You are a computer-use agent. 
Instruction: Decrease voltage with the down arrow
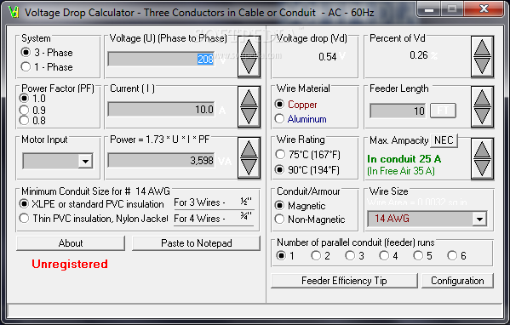click(249, 66)
